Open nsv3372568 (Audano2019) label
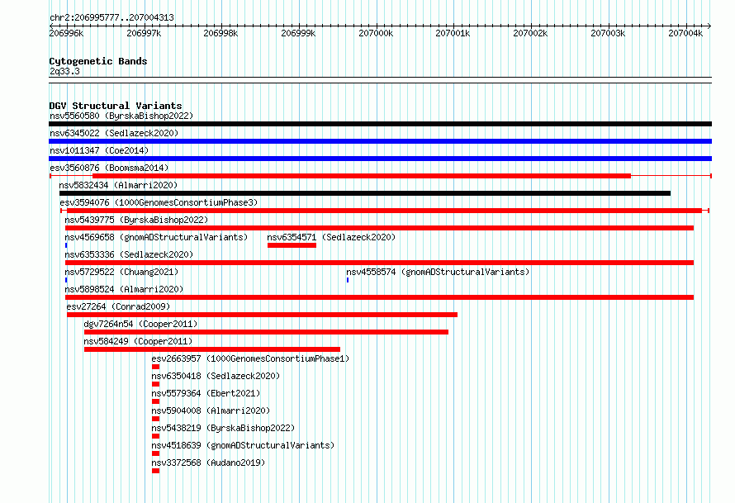The image size is (735, 503). pos(208,463)
